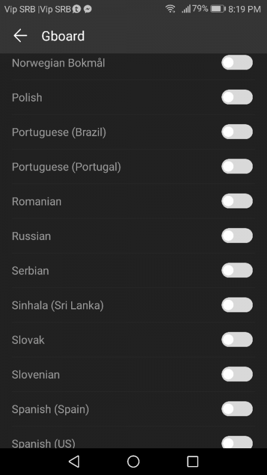
Task: Turn on the Polish language switch
Action: [237, 97]
